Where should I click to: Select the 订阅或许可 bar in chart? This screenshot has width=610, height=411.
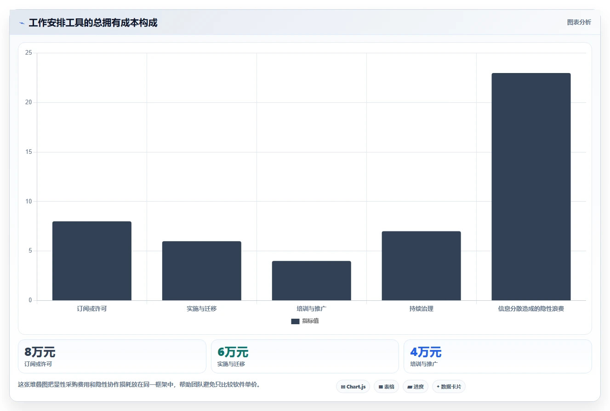tap(92, 261)
